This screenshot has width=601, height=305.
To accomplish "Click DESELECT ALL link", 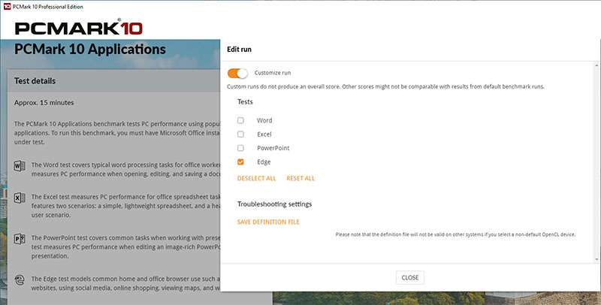I will (x=256, y=179).
